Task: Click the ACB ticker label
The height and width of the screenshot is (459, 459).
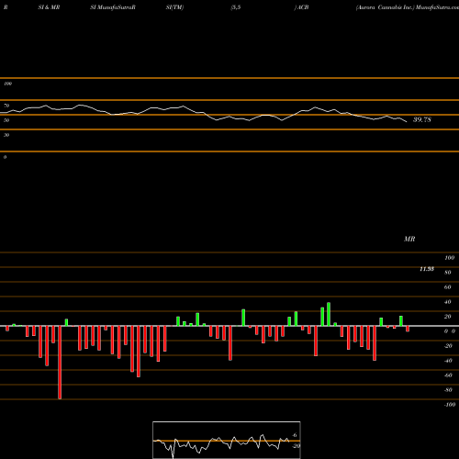Action: 302,7
